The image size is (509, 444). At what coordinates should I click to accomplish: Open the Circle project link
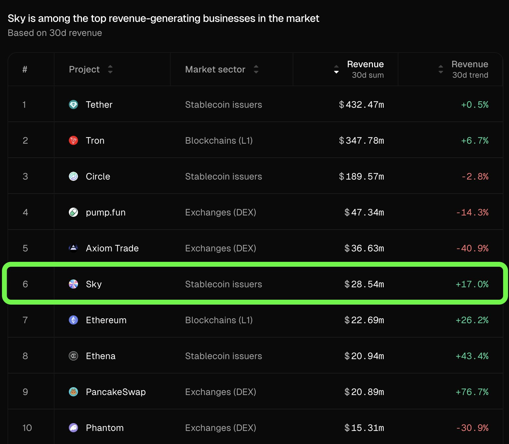tap(98, 176)
